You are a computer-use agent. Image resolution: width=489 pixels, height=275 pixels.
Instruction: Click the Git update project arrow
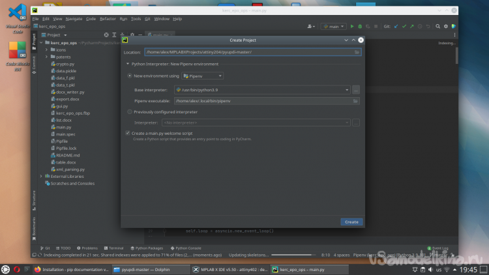pyautogui.click(x=396, y=27)
